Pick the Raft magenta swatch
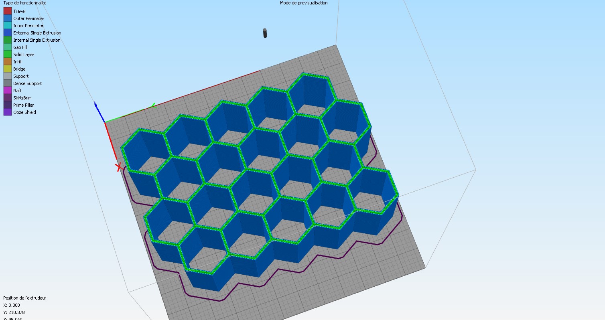The height and width of the screenshot is (320, 605). (x=8, y=91)
